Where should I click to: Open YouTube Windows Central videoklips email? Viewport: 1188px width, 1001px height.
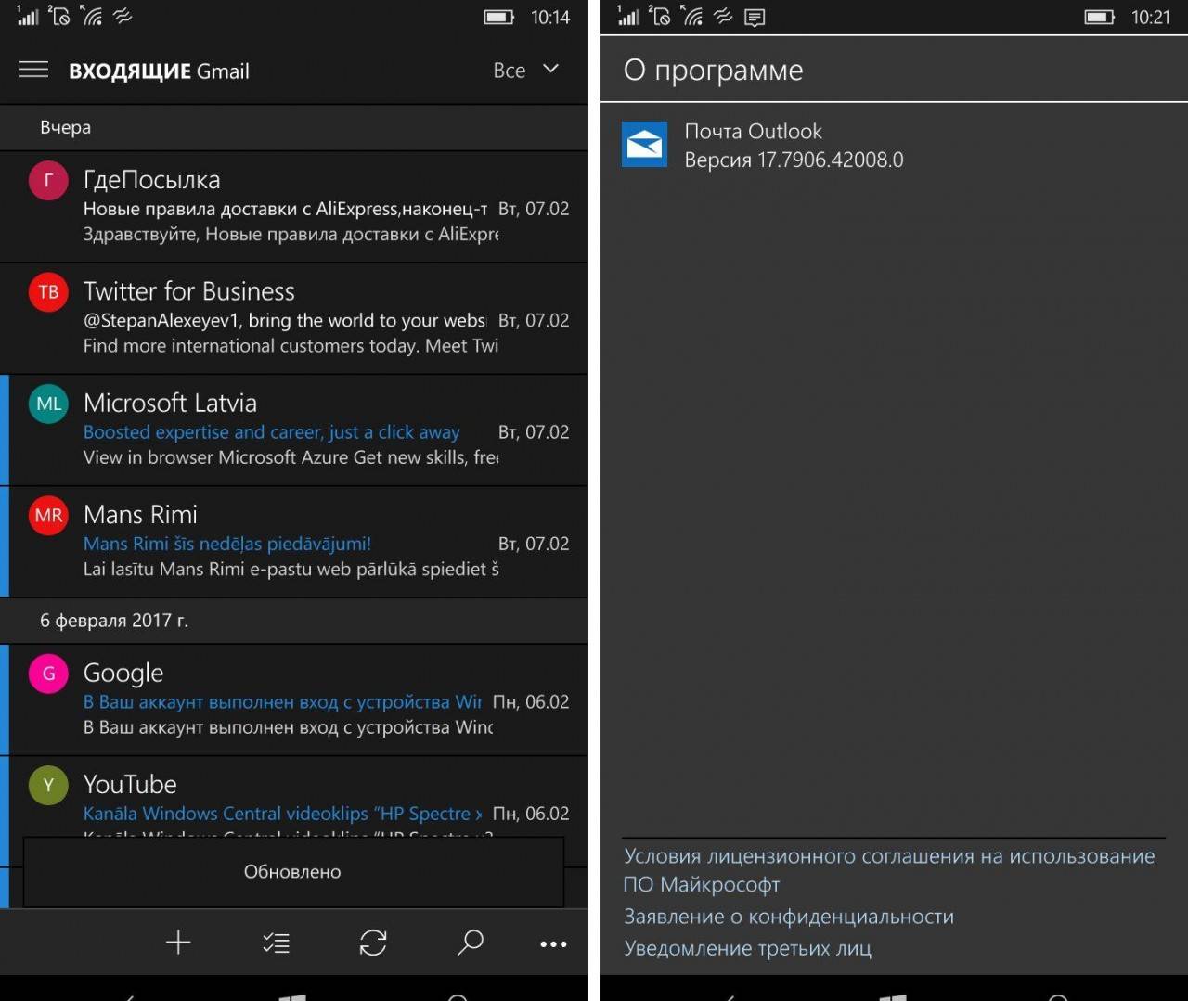[x=293, y=798]
